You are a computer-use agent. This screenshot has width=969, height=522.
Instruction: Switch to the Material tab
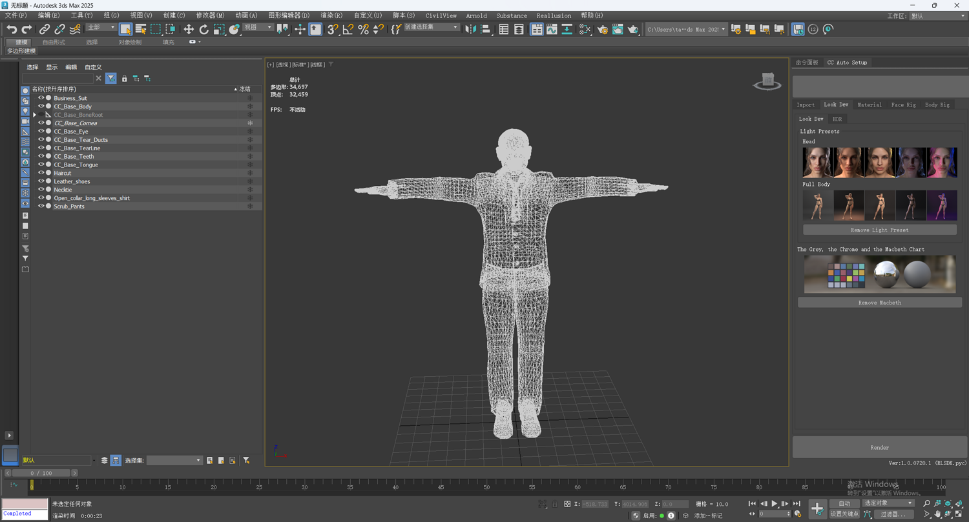[869, 105]
